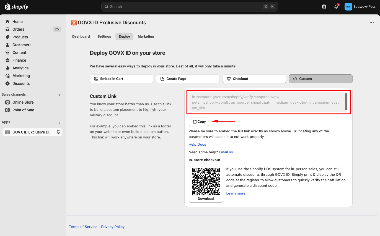This screenshot has width=380, height=236.
Task: Click the Products tag icon
Action: 7,37
